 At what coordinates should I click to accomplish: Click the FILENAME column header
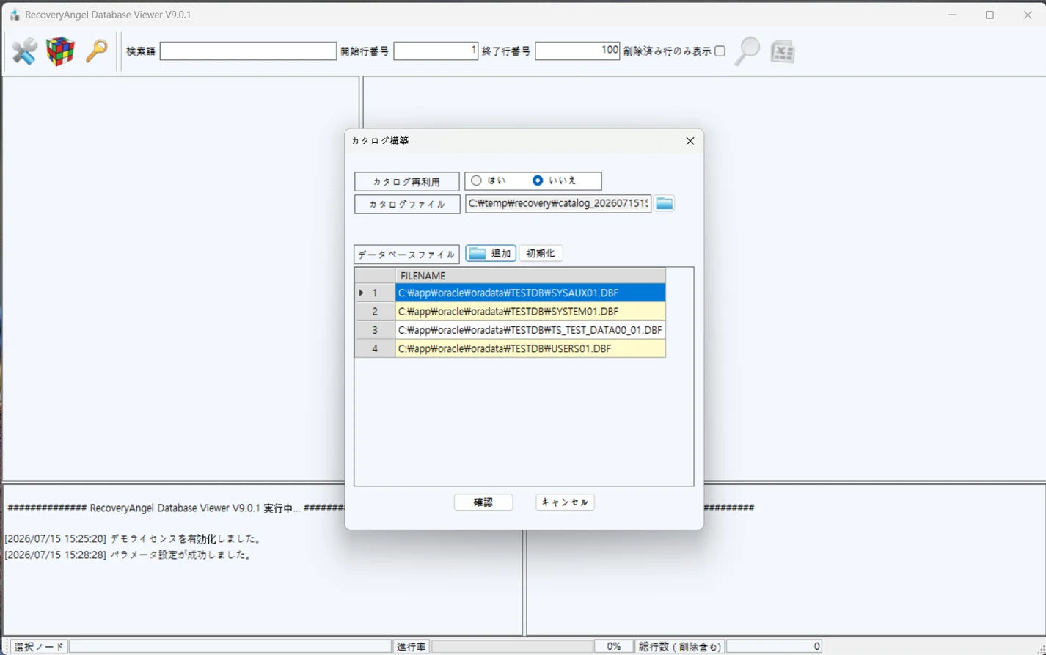coord(530,276)
